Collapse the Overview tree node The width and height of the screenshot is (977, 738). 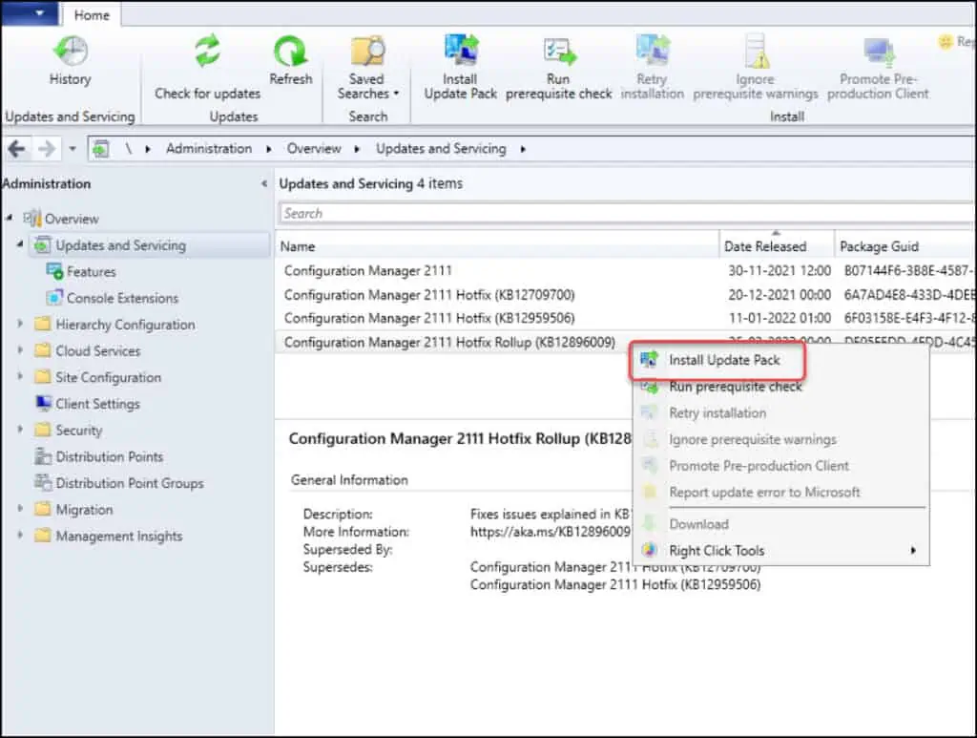10,219
